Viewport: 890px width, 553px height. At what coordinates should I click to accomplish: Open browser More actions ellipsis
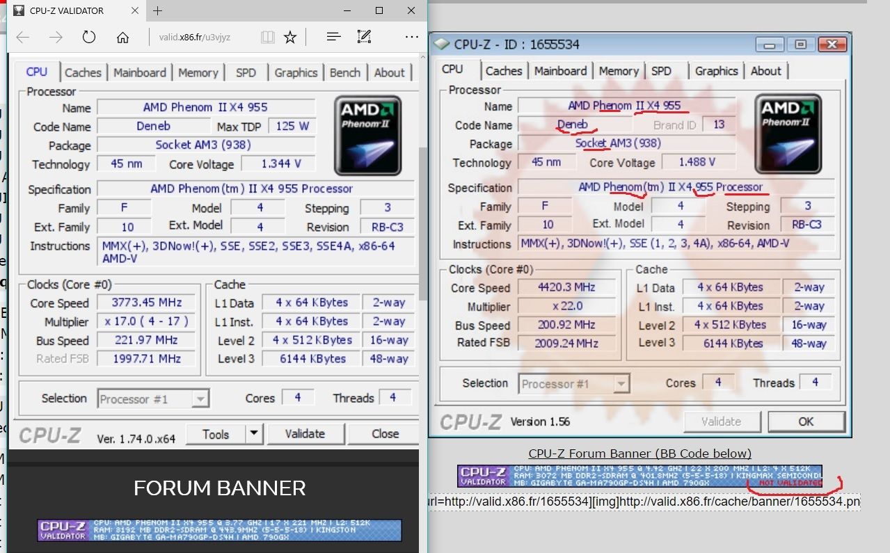click(x=412, y=38)
